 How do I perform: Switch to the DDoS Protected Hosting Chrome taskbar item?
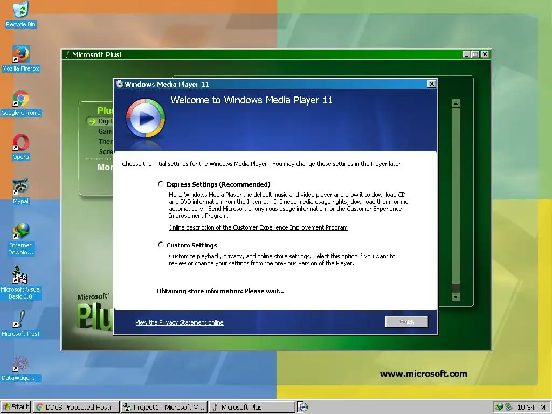pyautogui.click(x=77, y=407)
